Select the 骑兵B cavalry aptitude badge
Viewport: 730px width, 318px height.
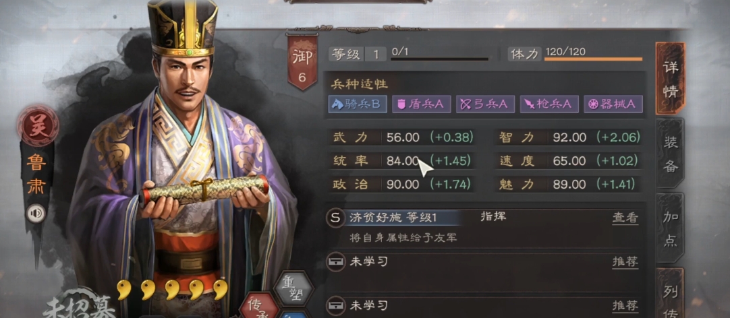(357, 104)
